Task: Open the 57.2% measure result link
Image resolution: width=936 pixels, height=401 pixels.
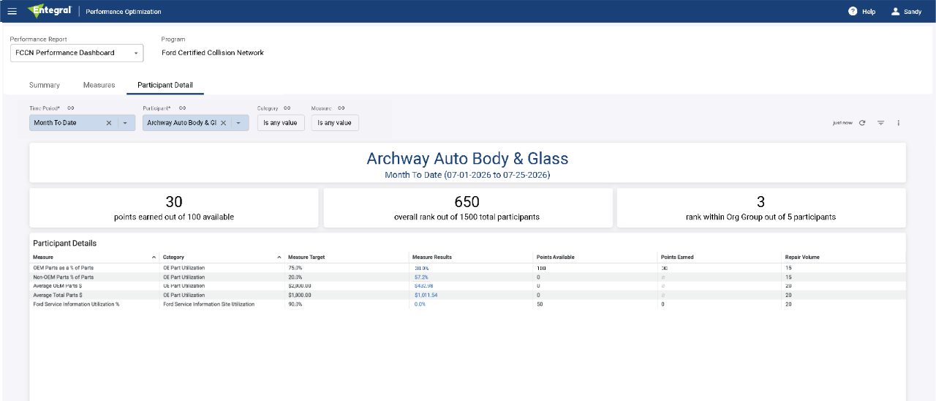Action: (421, 277)
